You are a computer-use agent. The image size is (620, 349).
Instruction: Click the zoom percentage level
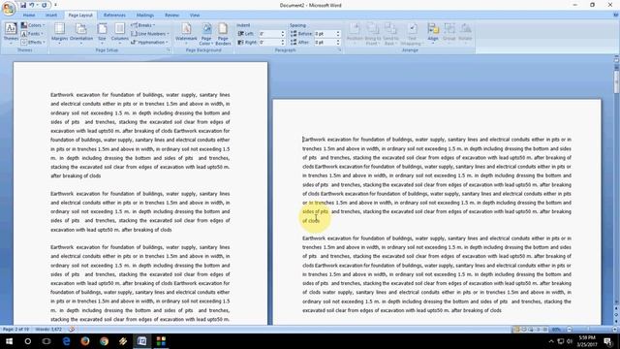(557, 330)
